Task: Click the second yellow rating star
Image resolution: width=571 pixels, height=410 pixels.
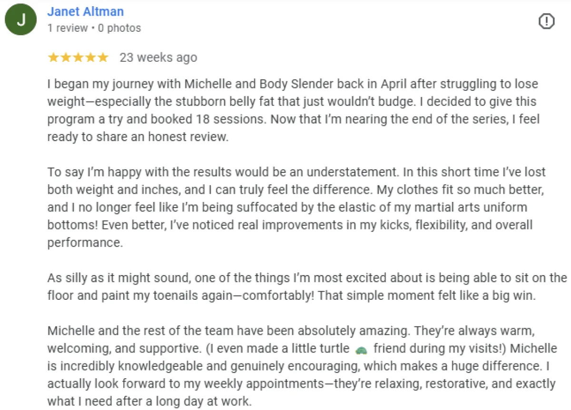Action: [x=66, y=57]
